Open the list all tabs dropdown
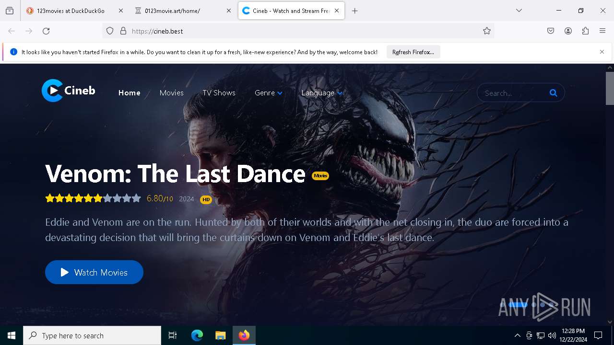The image size is (614, 345). [x=519, y=11]
